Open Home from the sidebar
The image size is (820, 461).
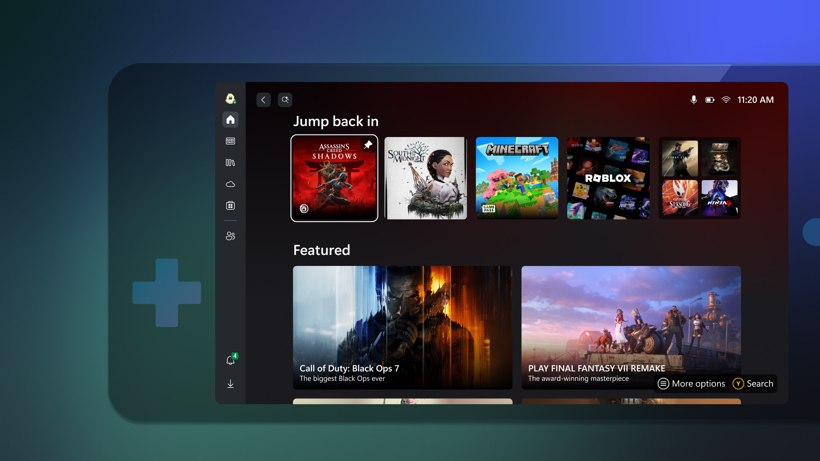point(230,120)
